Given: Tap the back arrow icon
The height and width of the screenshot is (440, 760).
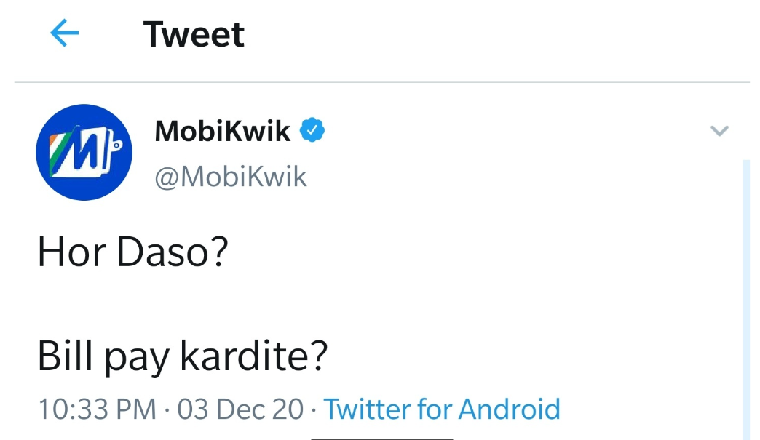Looking at the screenshot, I should [x=64, y=33].
